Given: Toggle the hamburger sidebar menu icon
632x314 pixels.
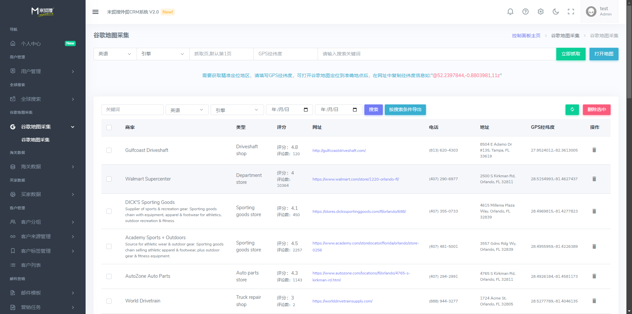Looking at the screenshot, I should [x=95, y=12].
